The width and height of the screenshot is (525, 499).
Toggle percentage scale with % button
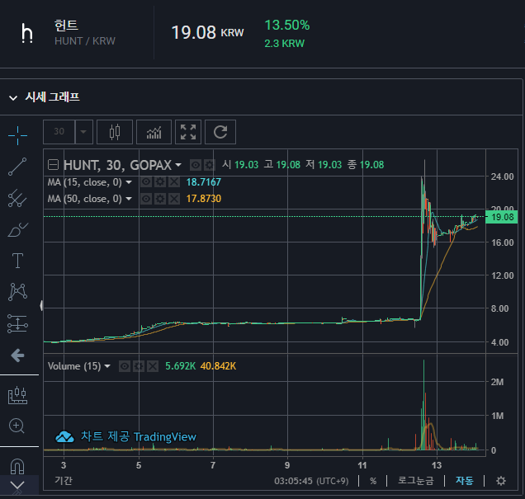tap(373, 481)
